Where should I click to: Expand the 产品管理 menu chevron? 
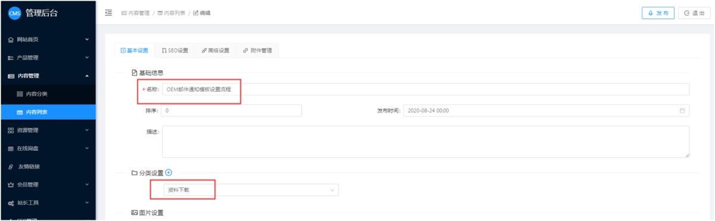[87, 58]
